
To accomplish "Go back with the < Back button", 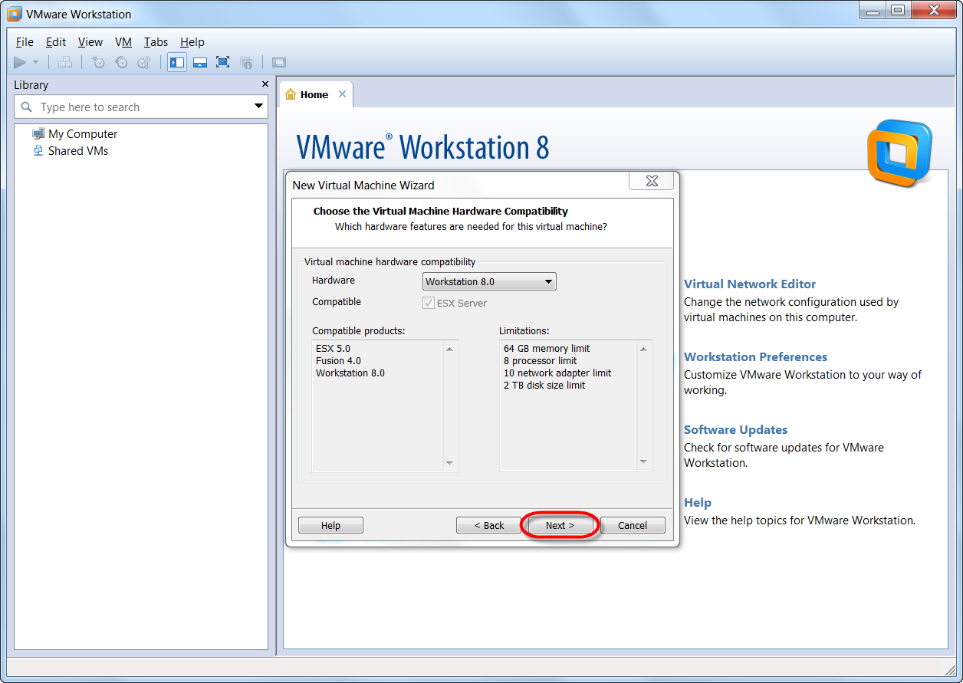I will pos(488,525).
